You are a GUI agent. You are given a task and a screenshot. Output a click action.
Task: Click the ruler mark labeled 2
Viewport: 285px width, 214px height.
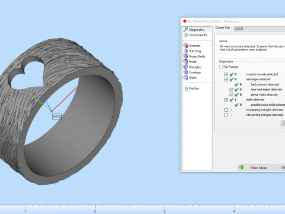[95, 211]
